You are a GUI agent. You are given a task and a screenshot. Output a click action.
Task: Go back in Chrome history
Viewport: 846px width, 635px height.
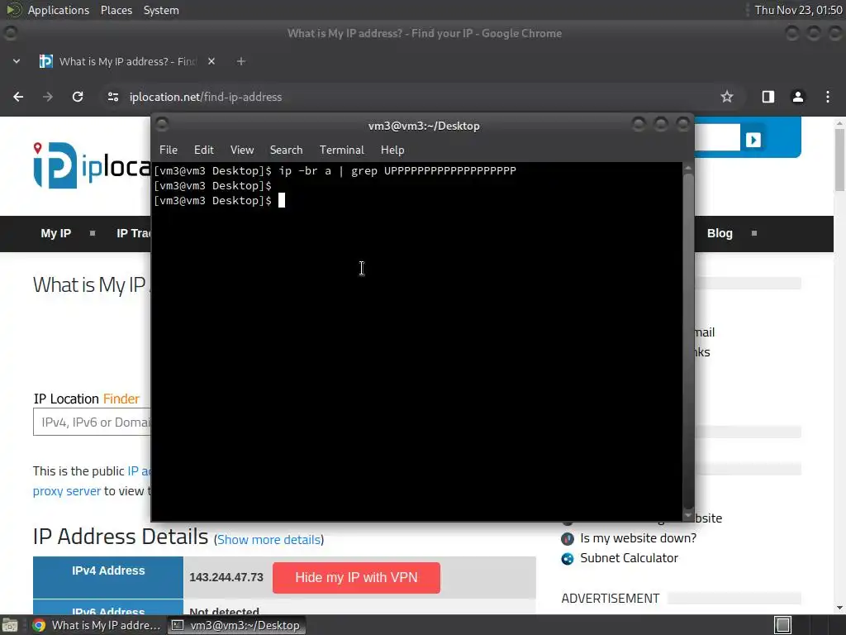[18, 97]
